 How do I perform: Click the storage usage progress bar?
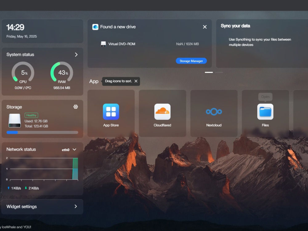click(x=42, y=132)
